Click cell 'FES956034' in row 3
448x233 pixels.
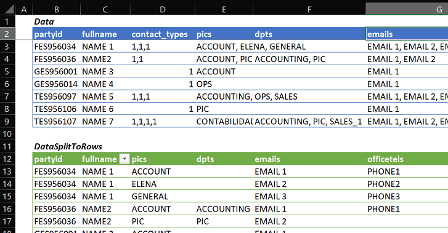(x=57, y=47)
